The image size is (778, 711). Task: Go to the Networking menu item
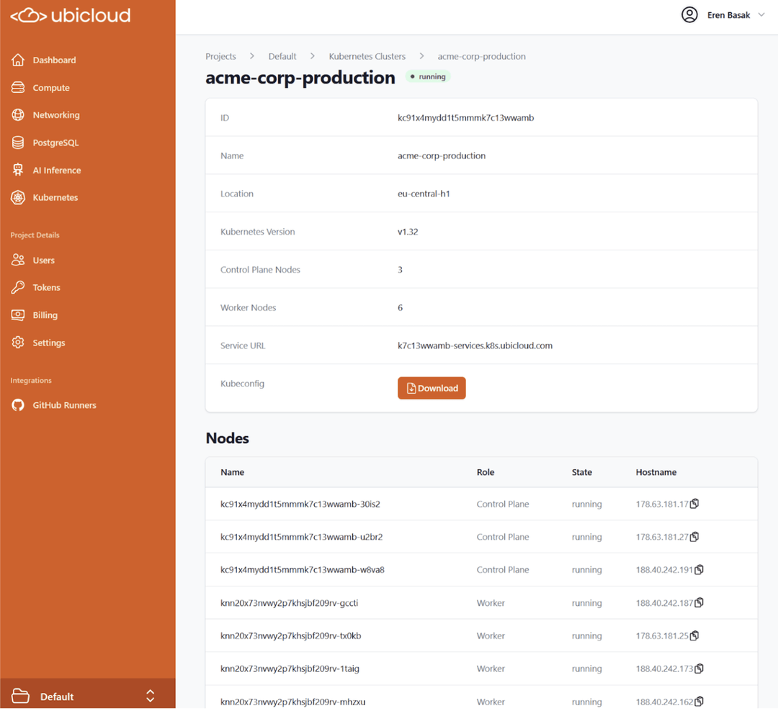[56, 115]
